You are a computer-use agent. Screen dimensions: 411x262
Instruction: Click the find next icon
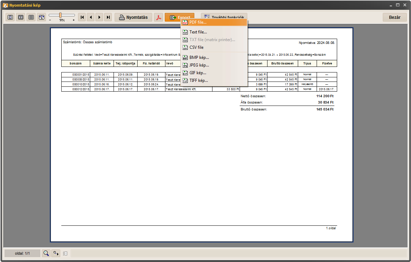point(56,253)
